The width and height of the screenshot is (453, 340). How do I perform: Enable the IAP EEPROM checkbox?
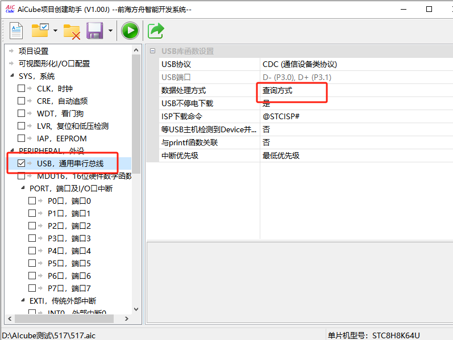[x=21, y=138]
